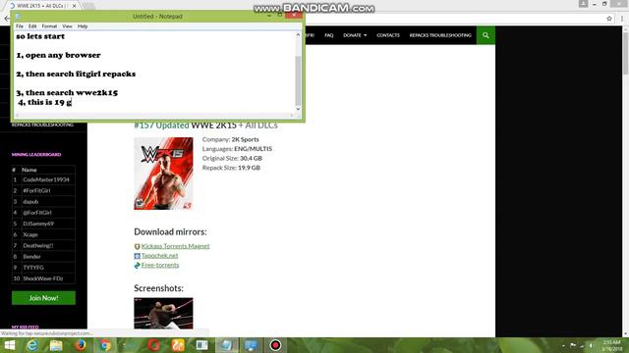Click the Bandicam record icon in the taskbar
The width and height of the screenshot is (629, 353).
(x=275, y=345)
